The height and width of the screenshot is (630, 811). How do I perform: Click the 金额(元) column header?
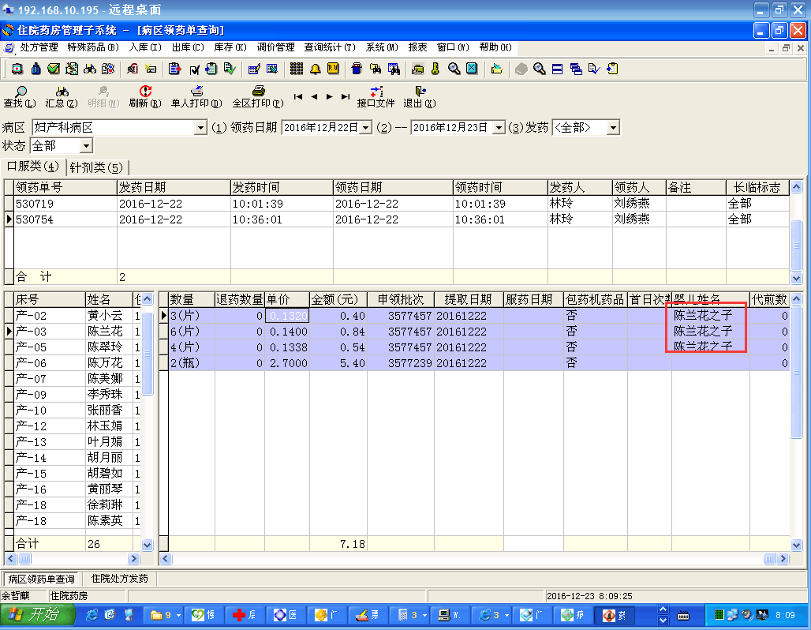pyautogui.click(x=338, y=299)
